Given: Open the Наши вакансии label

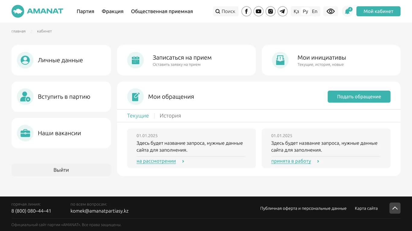Looking at the screenshot, I should click(59, 133).
